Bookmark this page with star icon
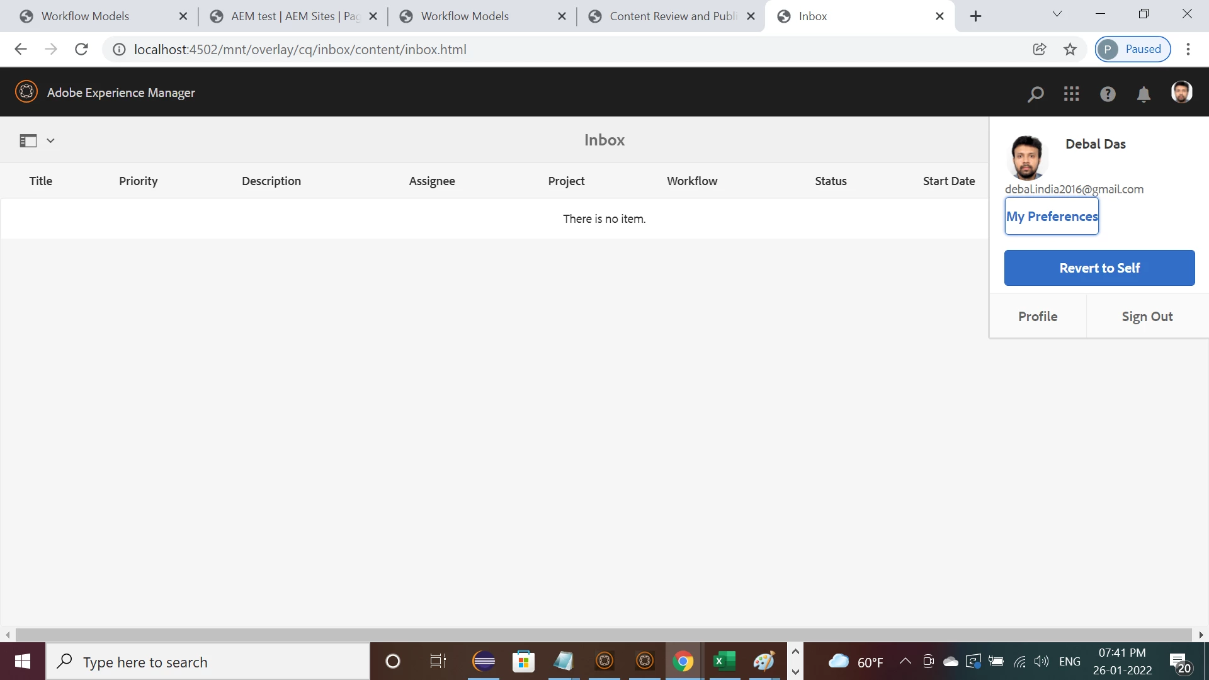Viewport: 1209px width, 680px height. [1070, 49]
